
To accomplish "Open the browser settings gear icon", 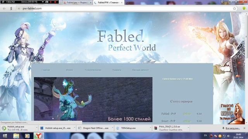I will [x=222, y=2].
